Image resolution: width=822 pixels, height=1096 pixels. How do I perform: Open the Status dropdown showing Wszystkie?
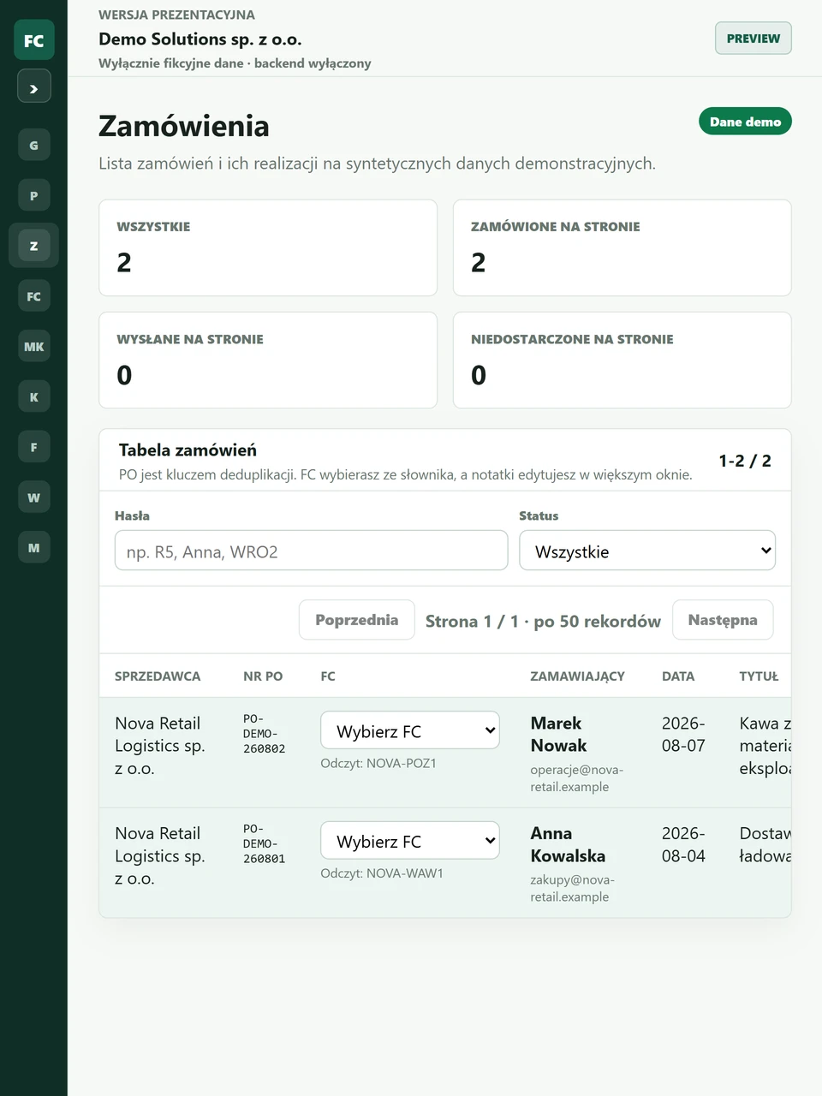(646, 551)
